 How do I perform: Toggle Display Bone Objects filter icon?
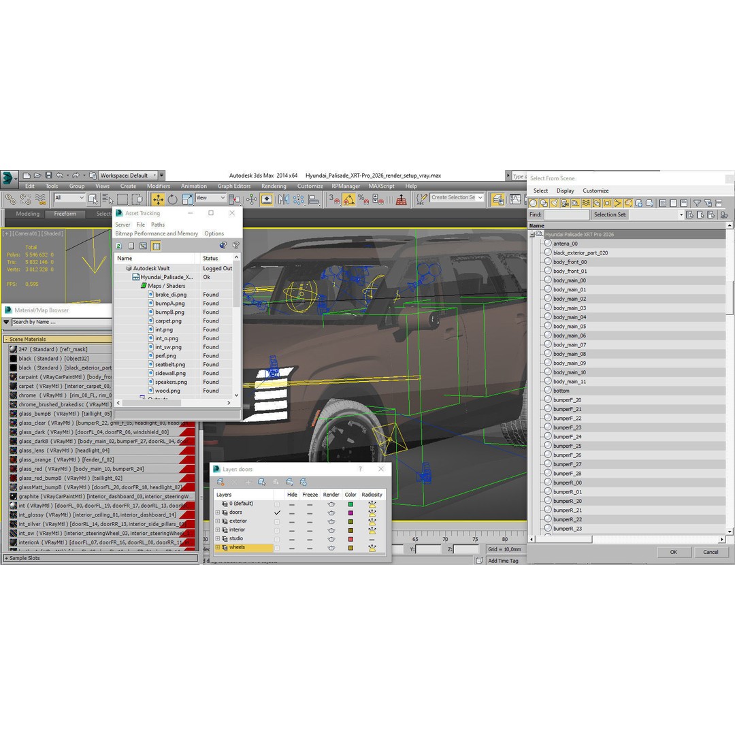click(618, 203)
